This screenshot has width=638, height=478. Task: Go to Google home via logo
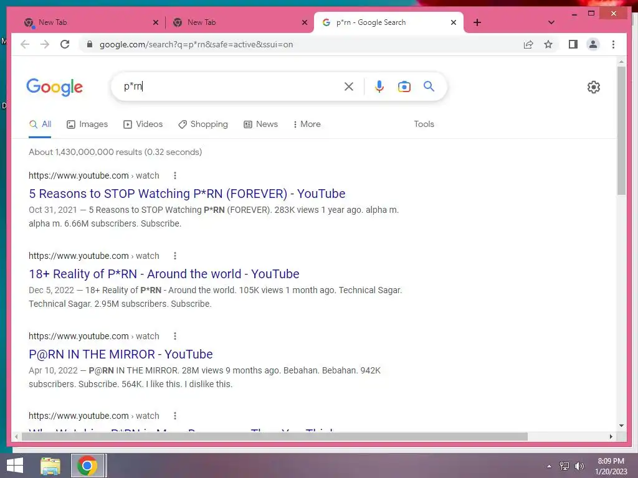[55, 87]
